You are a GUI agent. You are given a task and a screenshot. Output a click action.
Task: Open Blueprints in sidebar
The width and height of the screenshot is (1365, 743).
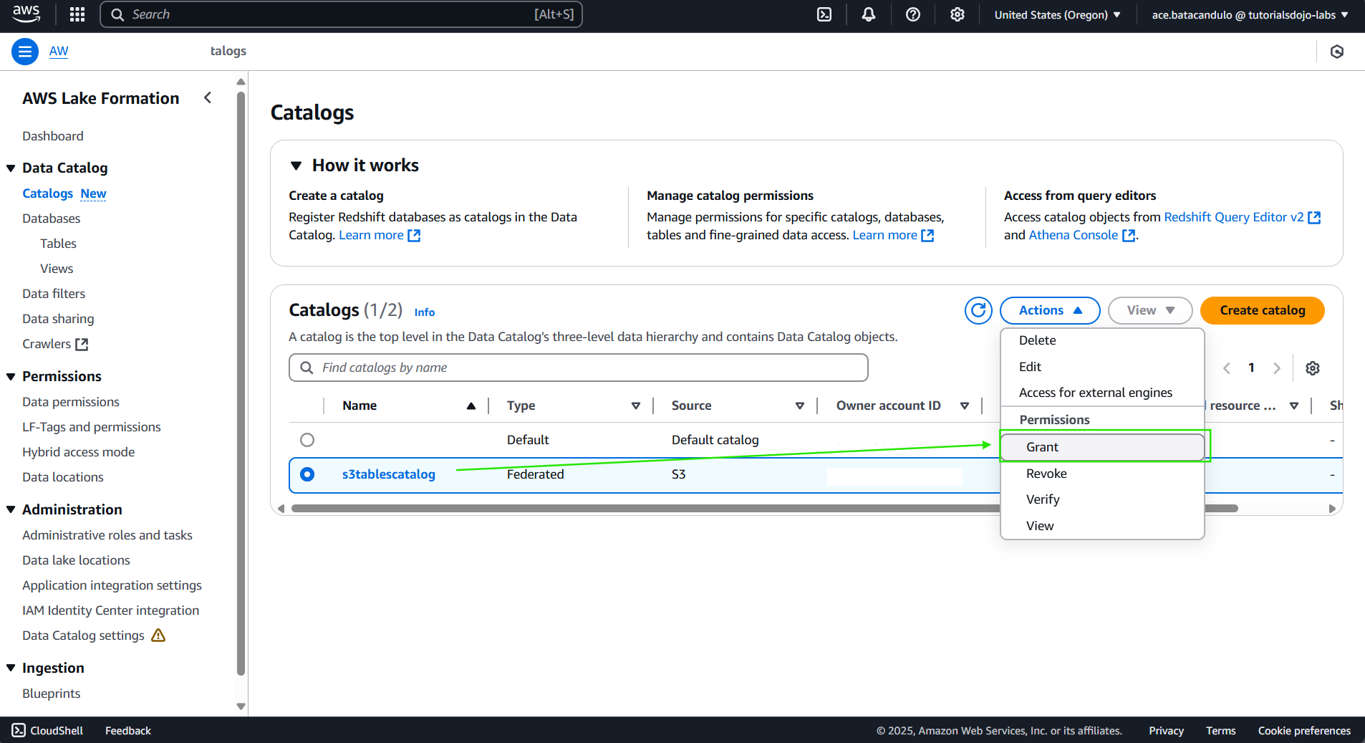click(52, 694)
